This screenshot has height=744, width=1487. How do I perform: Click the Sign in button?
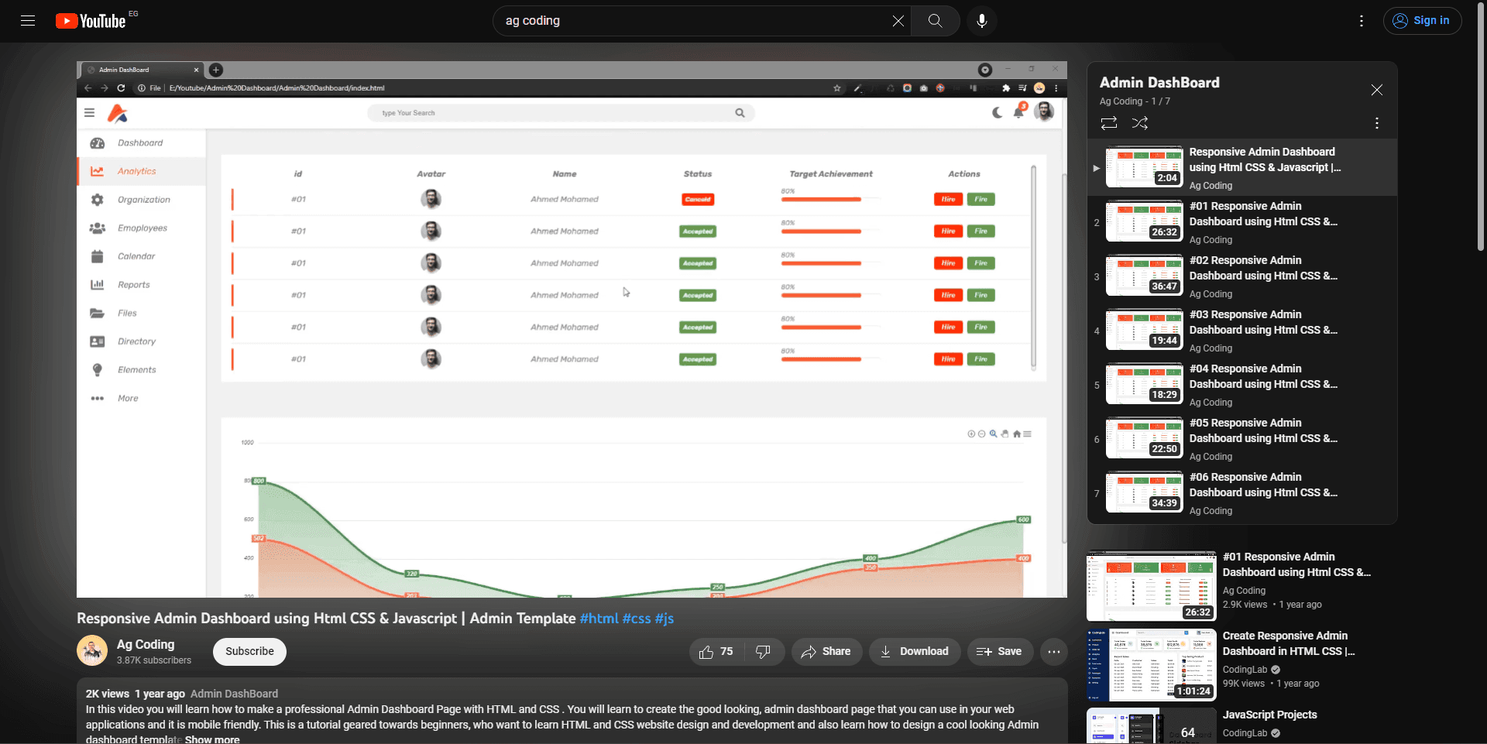[x=1422, y=21]
